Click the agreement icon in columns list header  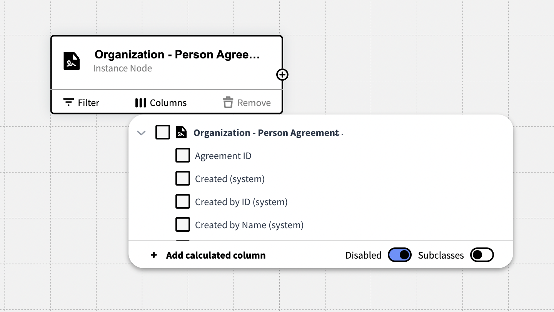(x=181, y=133)
